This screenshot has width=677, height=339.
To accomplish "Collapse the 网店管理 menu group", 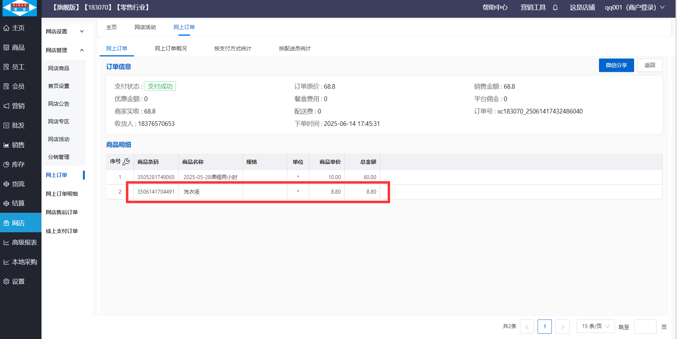I will pyautogui.click(x=65, y=50).
